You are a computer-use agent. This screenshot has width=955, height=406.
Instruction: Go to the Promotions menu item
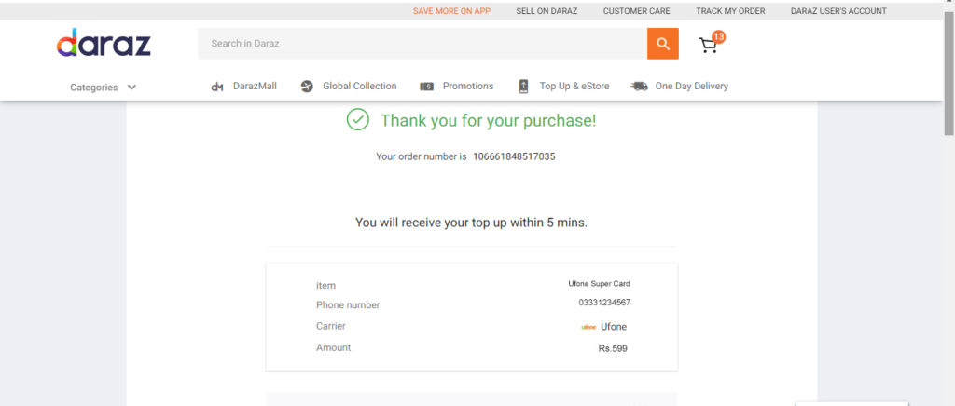pos(468,87)
